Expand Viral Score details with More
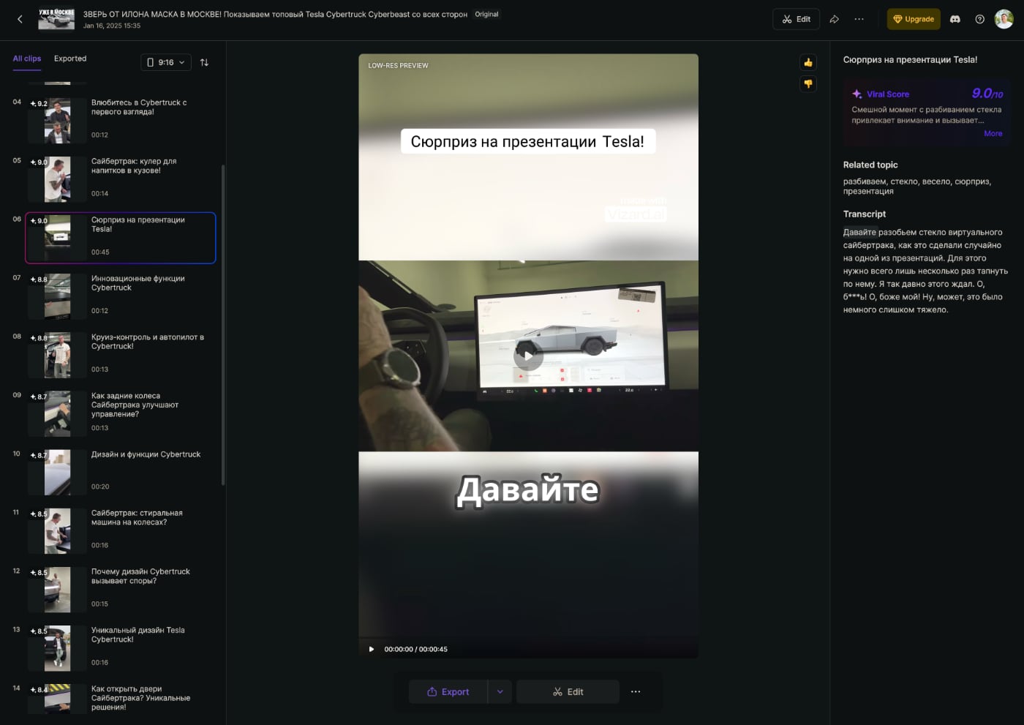 (x=993, y=134)
